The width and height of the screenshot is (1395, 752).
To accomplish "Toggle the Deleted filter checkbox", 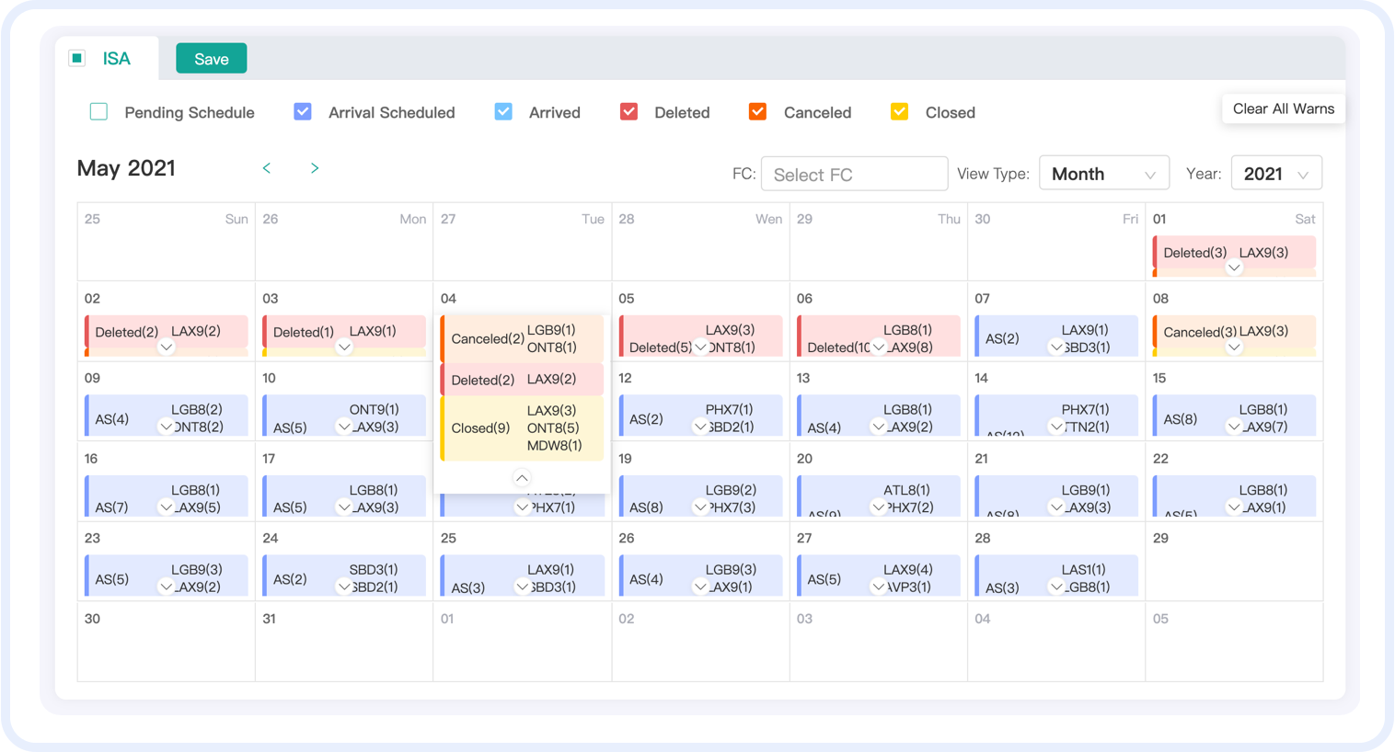I will 629,112.
